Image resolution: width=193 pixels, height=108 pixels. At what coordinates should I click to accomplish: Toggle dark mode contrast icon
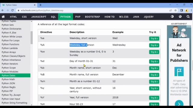(172, 16)
